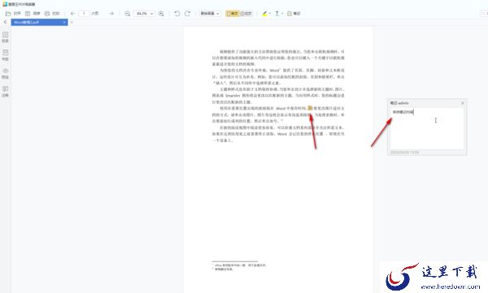Click the application logo in title bar
Viewport: 488px width, 293px height.
pyautogui.click(x=5, y=4)
